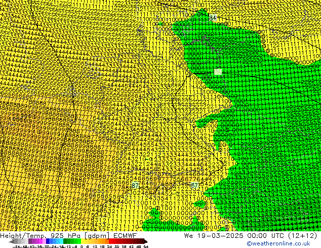Pick the bright green swatch left of 0
This screenshot has width=321, height=248.
(79, 241)
